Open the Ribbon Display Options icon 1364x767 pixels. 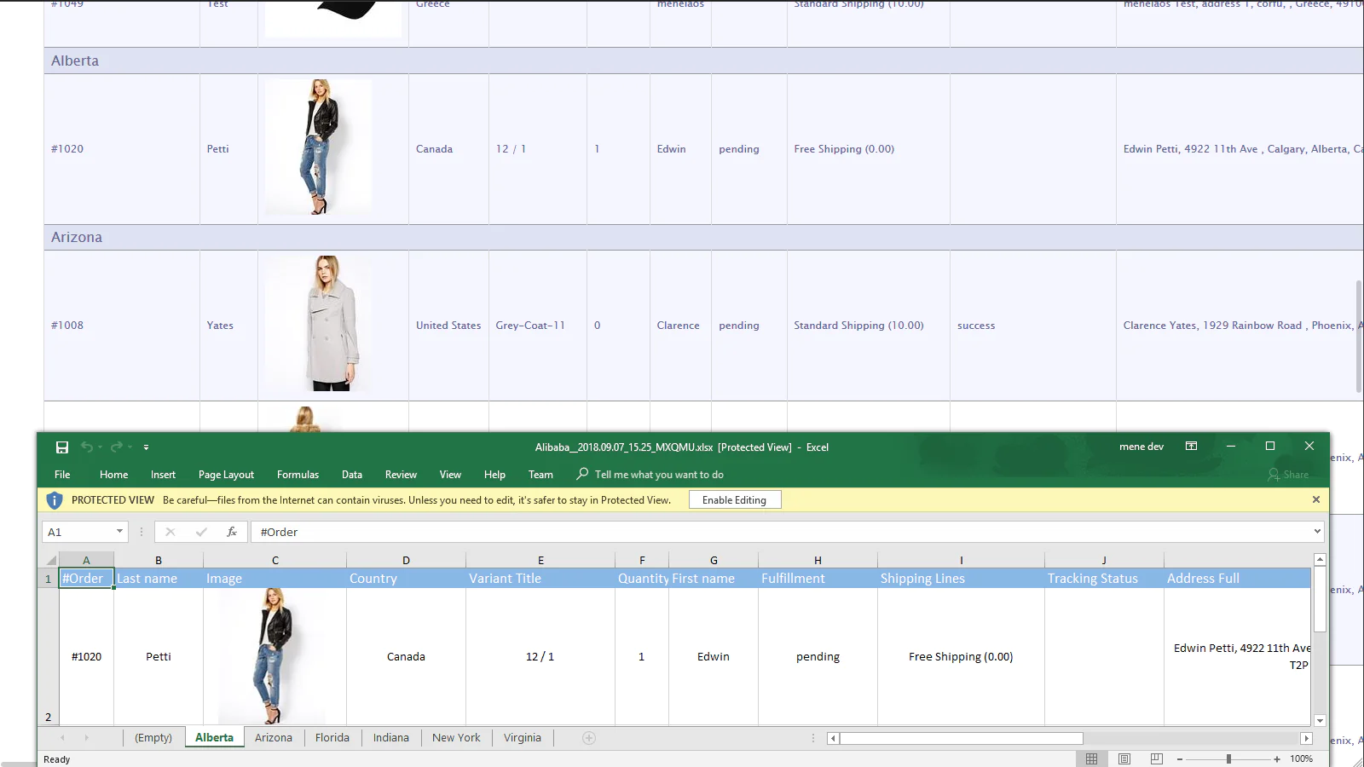click(1191, 447)
